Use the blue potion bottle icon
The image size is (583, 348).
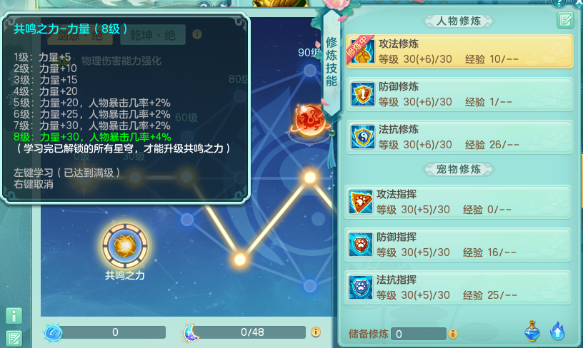point(532,331)
